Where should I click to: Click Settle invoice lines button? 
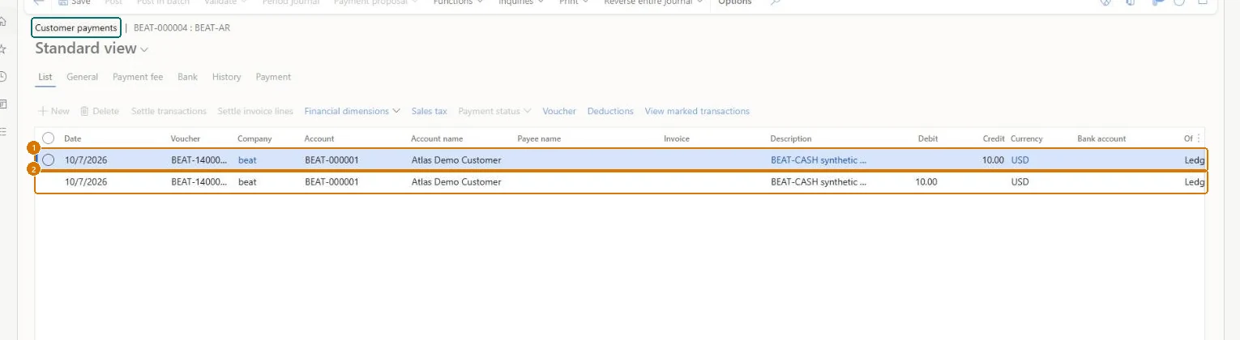pos(255,111)
